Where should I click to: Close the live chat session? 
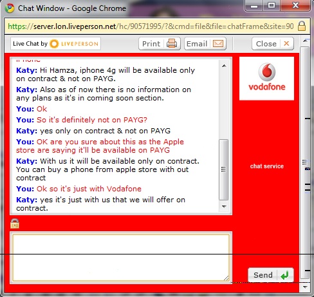click(273, 44)
